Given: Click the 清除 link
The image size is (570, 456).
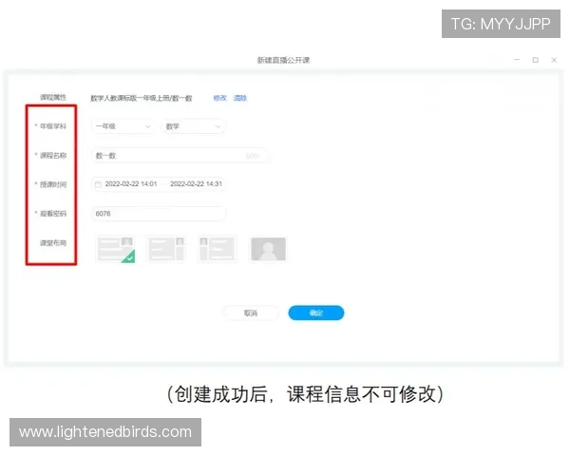Looking at the screenshot, I should [x=240, y=98].
